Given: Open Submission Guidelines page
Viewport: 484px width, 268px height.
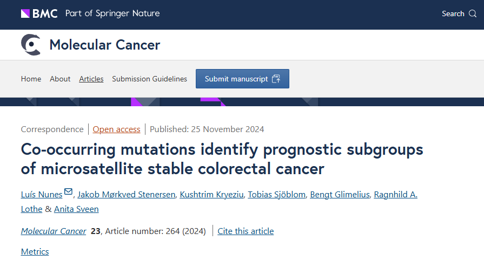Looking at the screenshot, I should [x=149, y=79].
